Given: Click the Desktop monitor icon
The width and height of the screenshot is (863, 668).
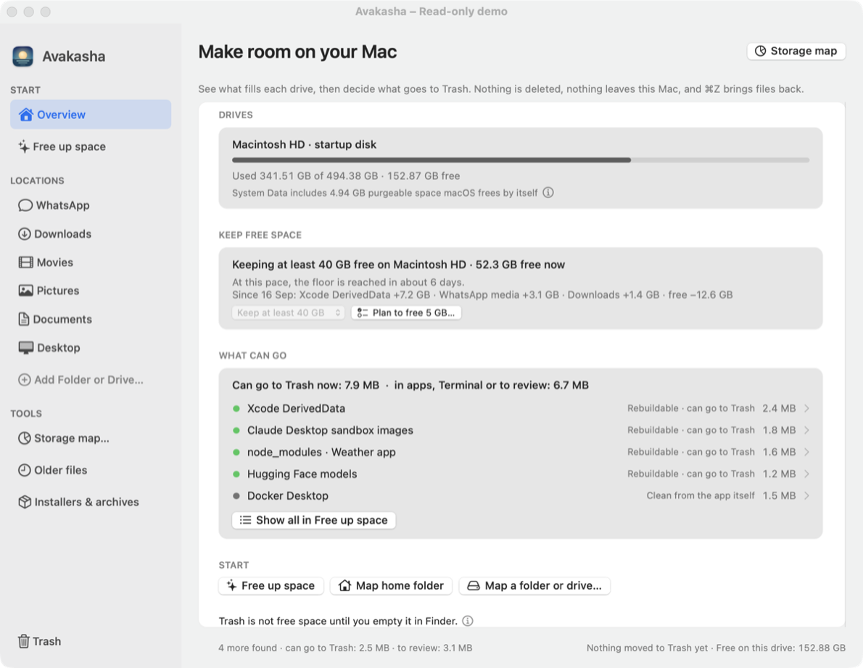Looking at the screenshot, I should (x=25, y=347).
